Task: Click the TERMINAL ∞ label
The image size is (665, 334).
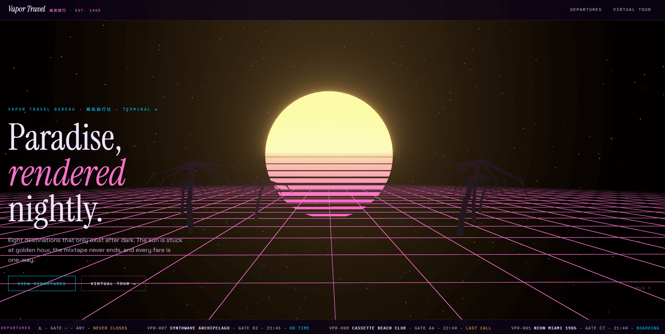Action: point(140,110)
